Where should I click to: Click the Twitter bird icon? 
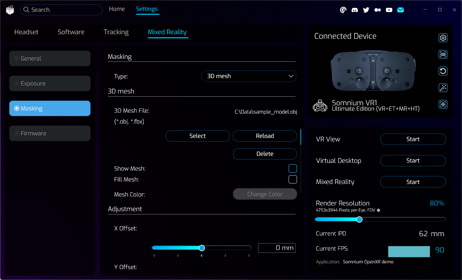(x=366, y=10)
